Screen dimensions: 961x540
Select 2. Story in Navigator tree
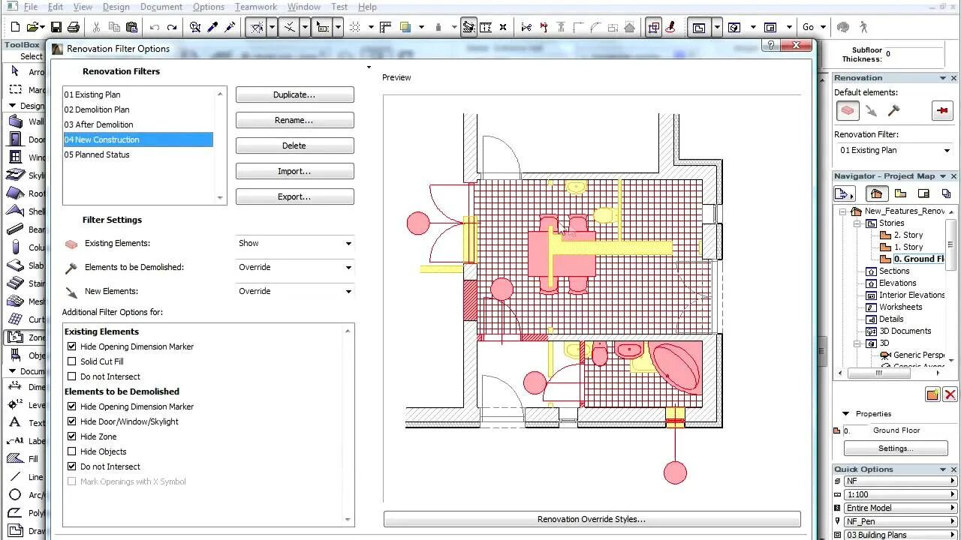point(908,235)
